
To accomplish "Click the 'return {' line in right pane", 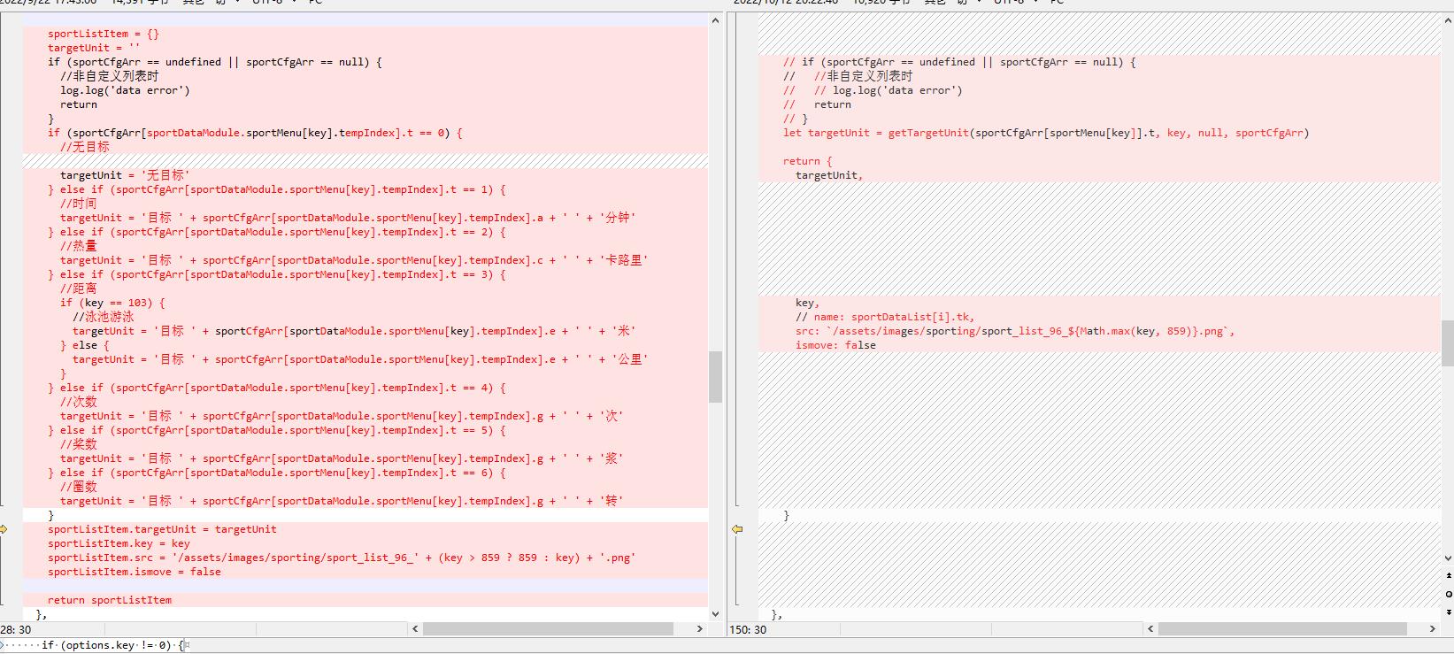I will [808, 161].
